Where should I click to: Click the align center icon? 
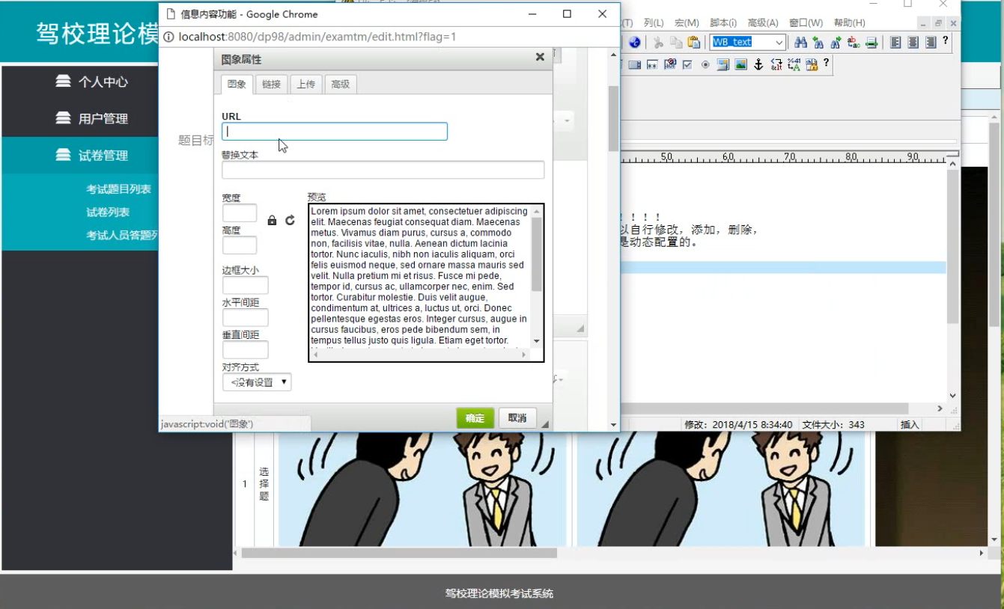913,43
